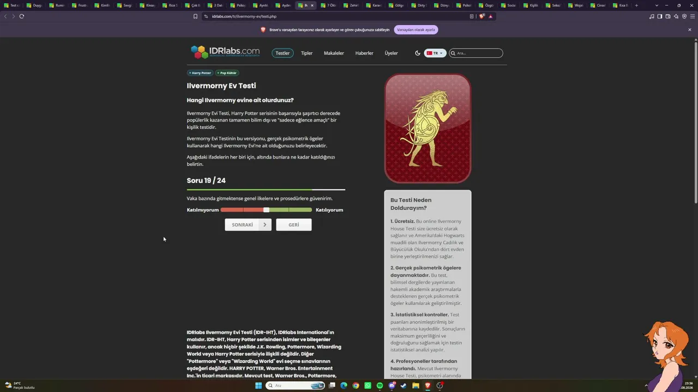
Task: Open the Brave Wallet icon
Action: pyautogui.click(x=668, y=16)
